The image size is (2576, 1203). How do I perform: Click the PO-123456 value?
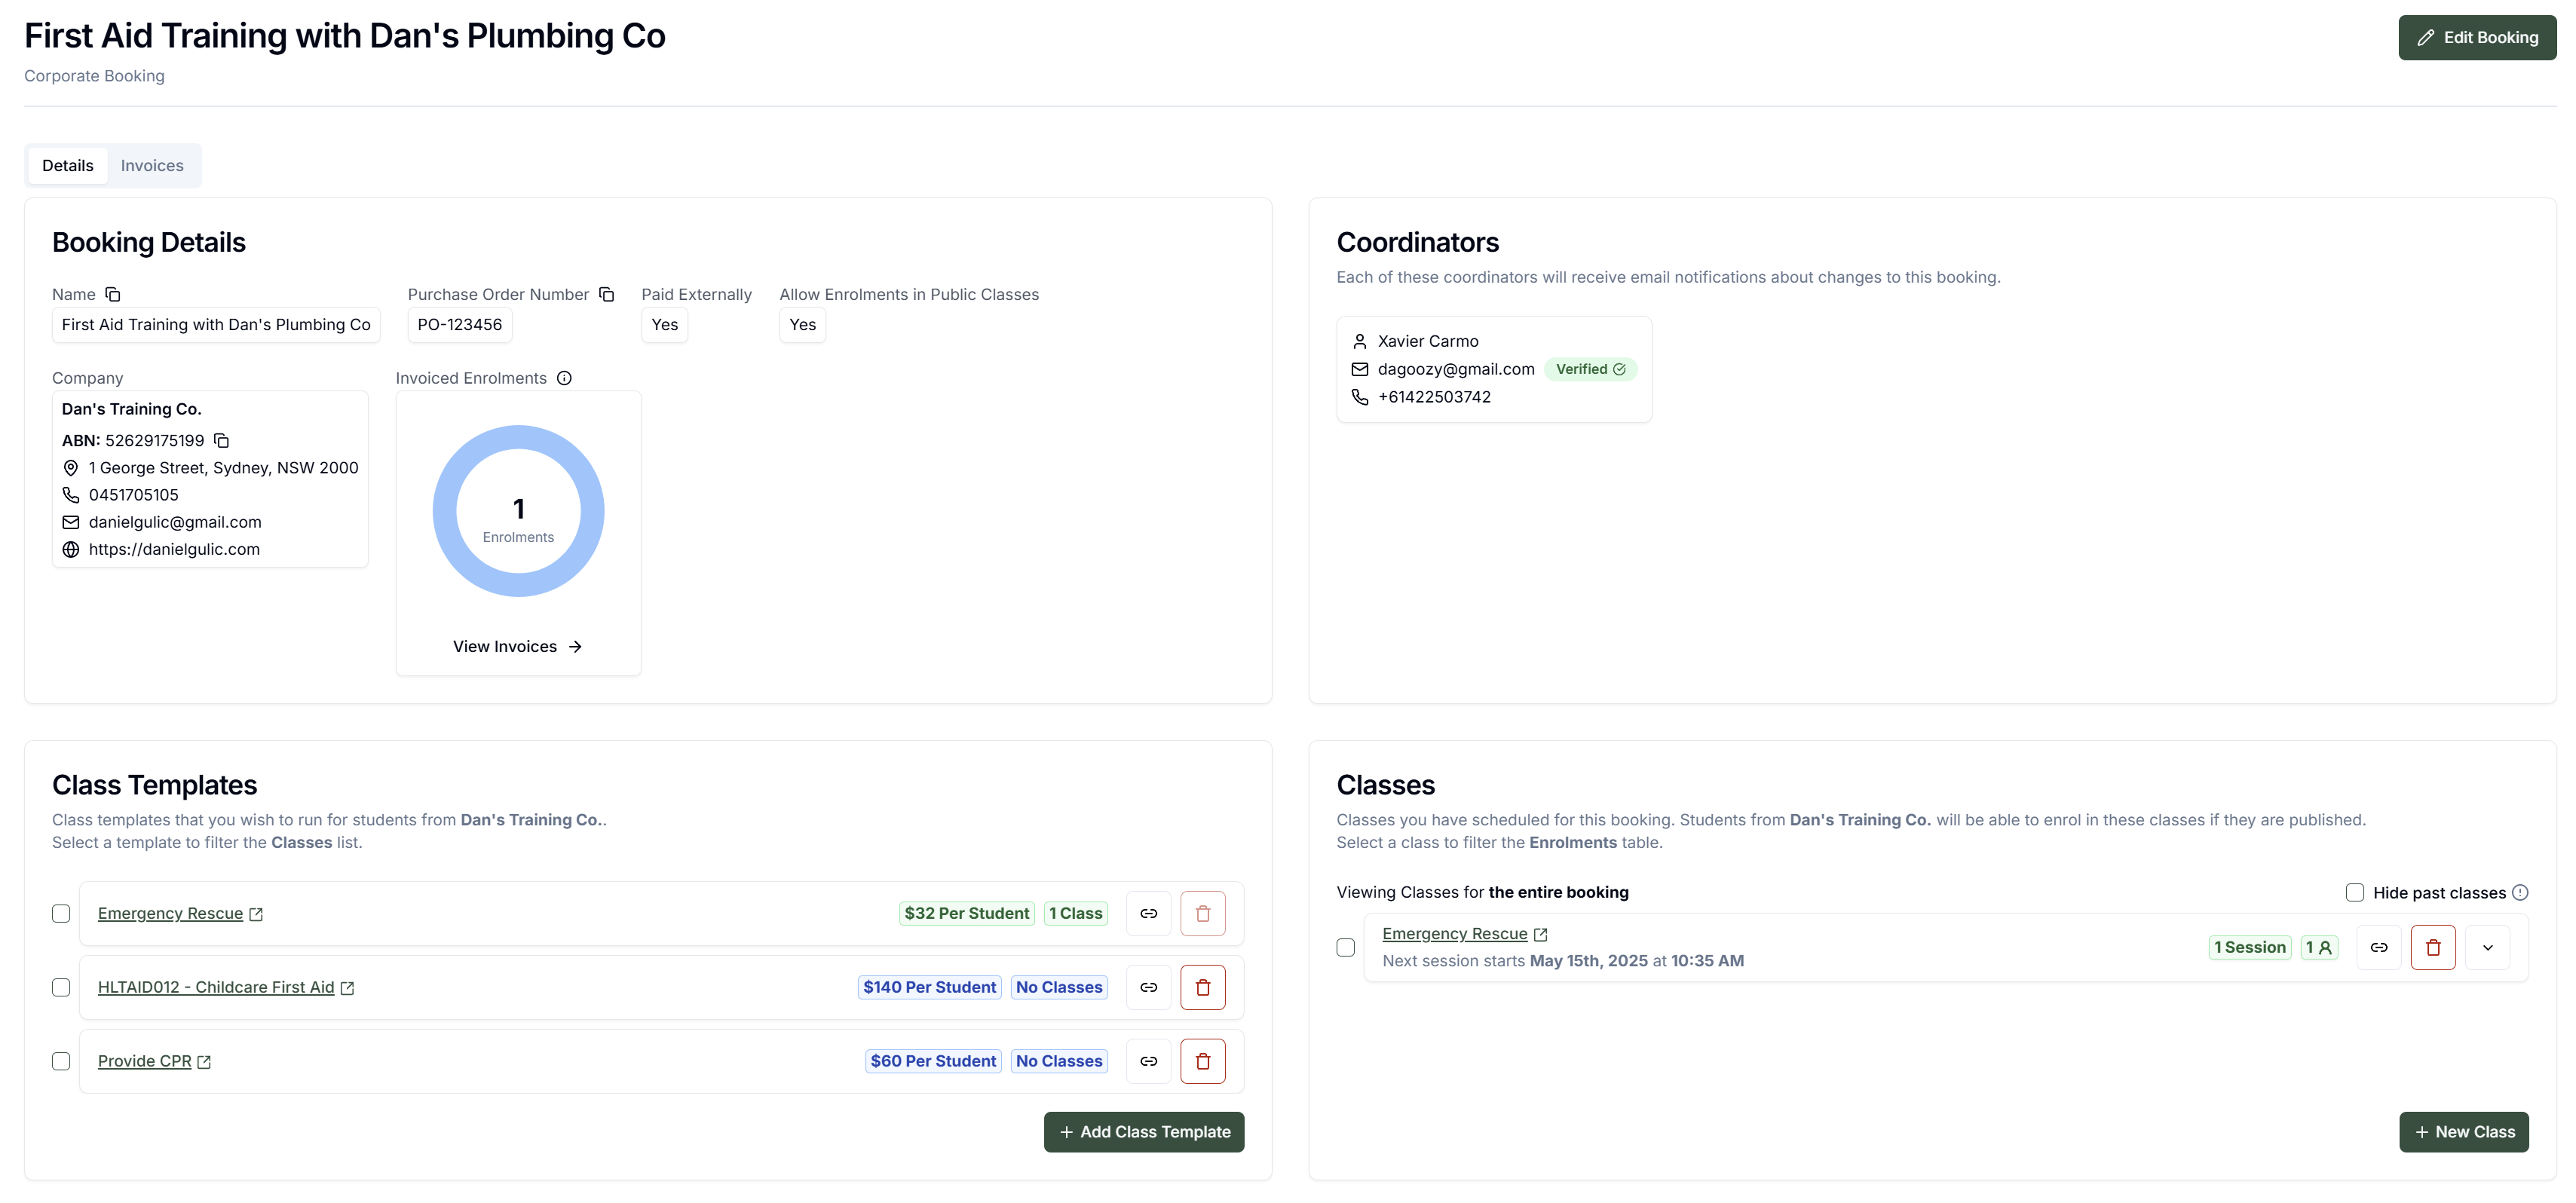coord(459,324)
